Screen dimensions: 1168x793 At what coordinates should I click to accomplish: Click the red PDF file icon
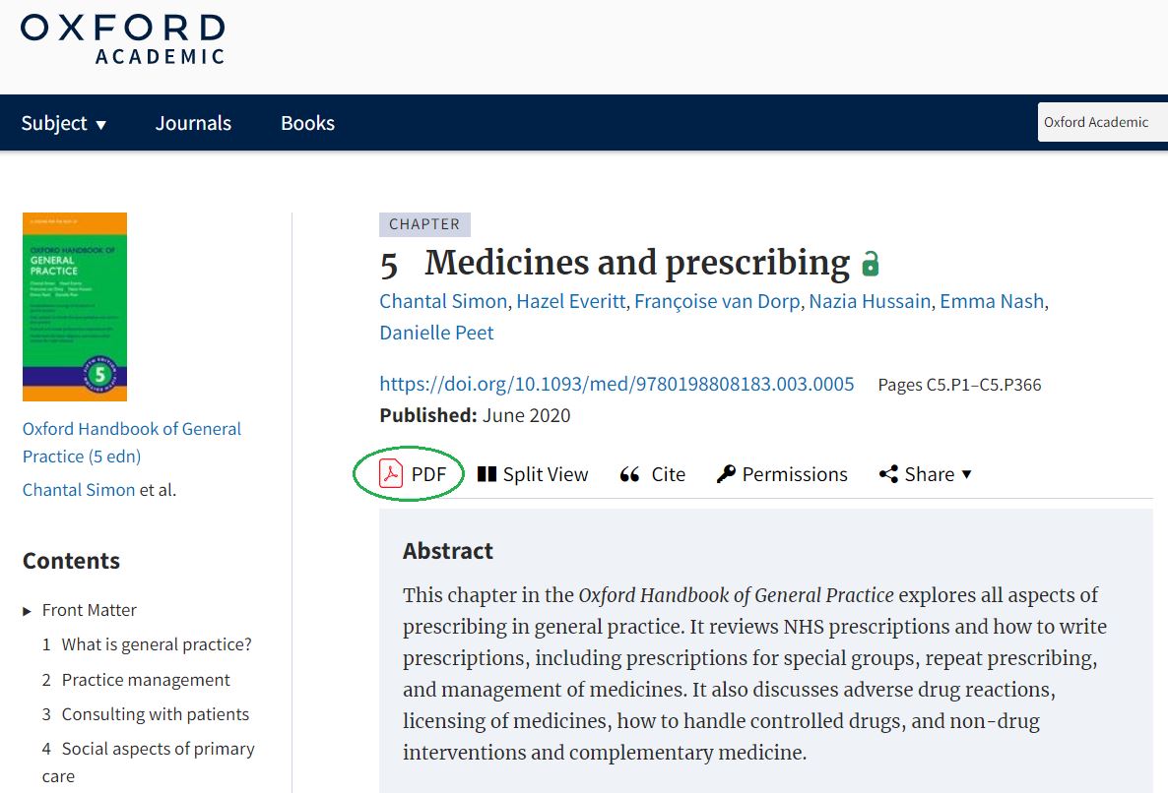(391, 474)
